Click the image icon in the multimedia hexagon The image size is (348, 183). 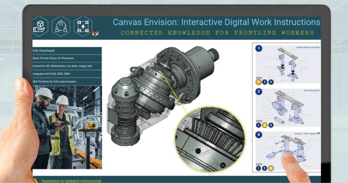pyautogui.click(x=79, y=31)
